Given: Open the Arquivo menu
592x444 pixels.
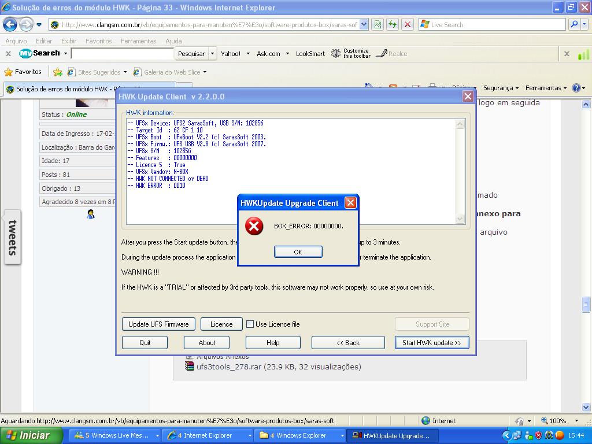Looking at the screenshot, I should (16, 41).
